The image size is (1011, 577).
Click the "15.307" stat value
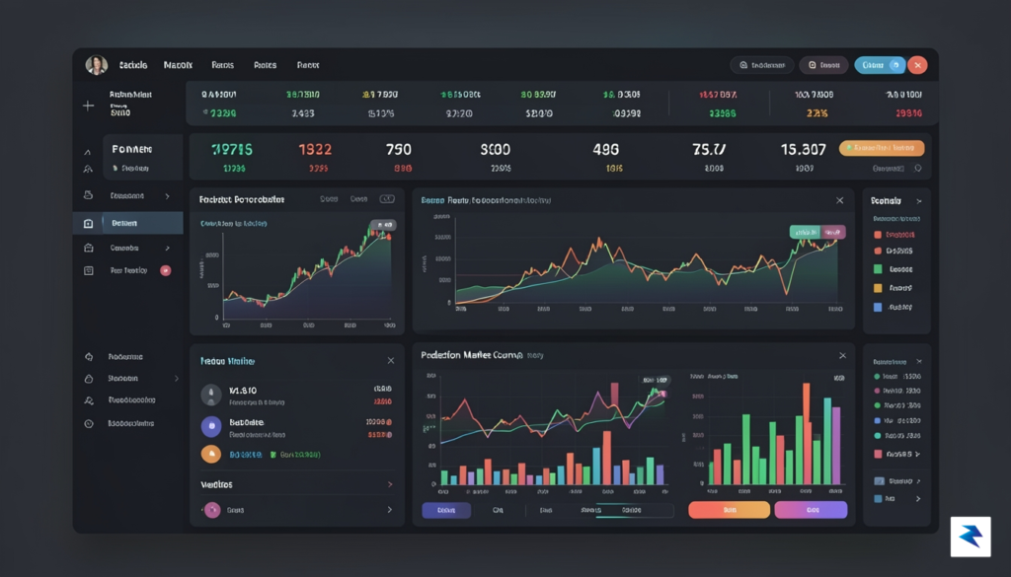(804, 149)
